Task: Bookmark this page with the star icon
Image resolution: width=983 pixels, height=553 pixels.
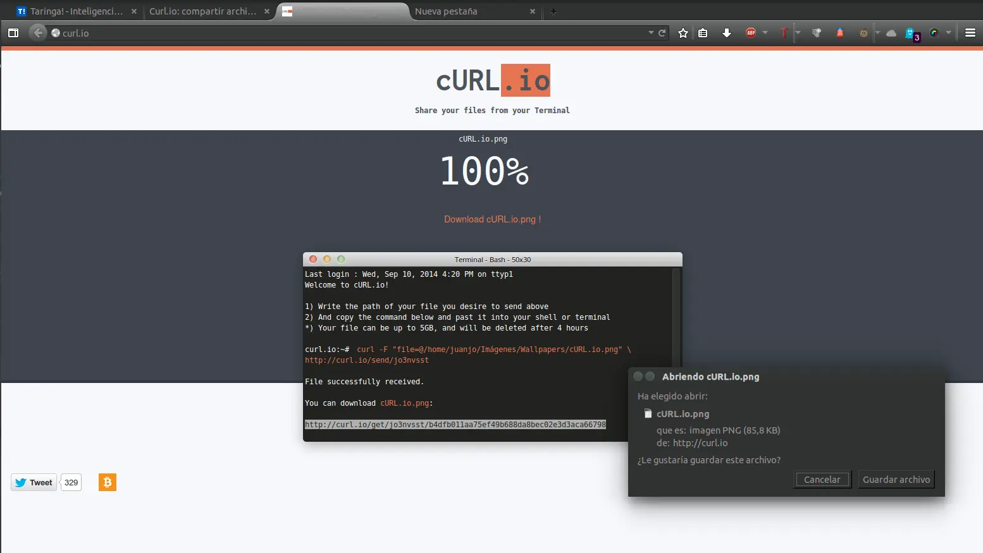Action: point(683,33)
